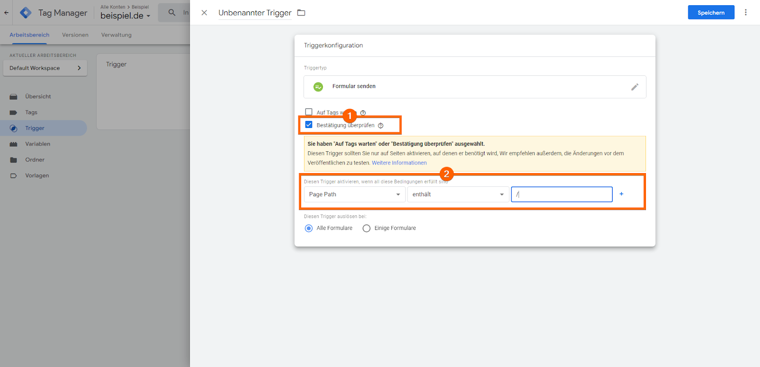The height and width of the screenshot is (367, 760).
Task: Open the enthält operator dropdown
Action: 458,194
